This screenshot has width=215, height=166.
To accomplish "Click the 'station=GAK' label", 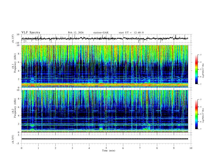I will click(x=101, y=33).
